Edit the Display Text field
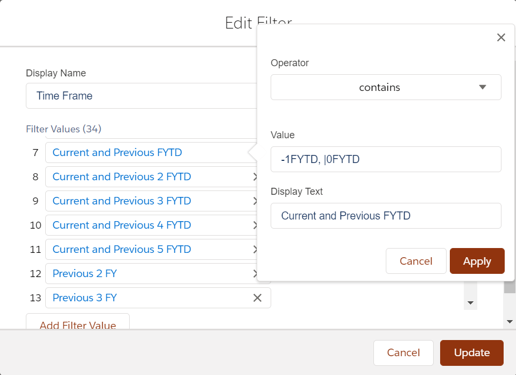Image resolution: width=516 pixels, height=375 pixels. click(x=385, y=216)
